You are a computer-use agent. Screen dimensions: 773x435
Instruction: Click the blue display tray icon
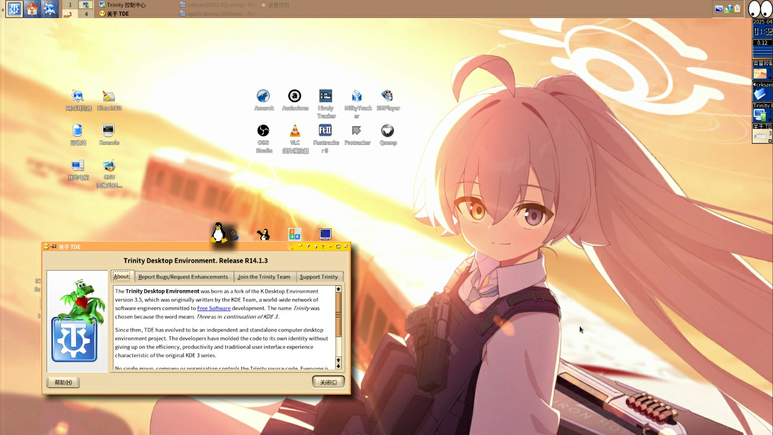click(x=719, y=8)
